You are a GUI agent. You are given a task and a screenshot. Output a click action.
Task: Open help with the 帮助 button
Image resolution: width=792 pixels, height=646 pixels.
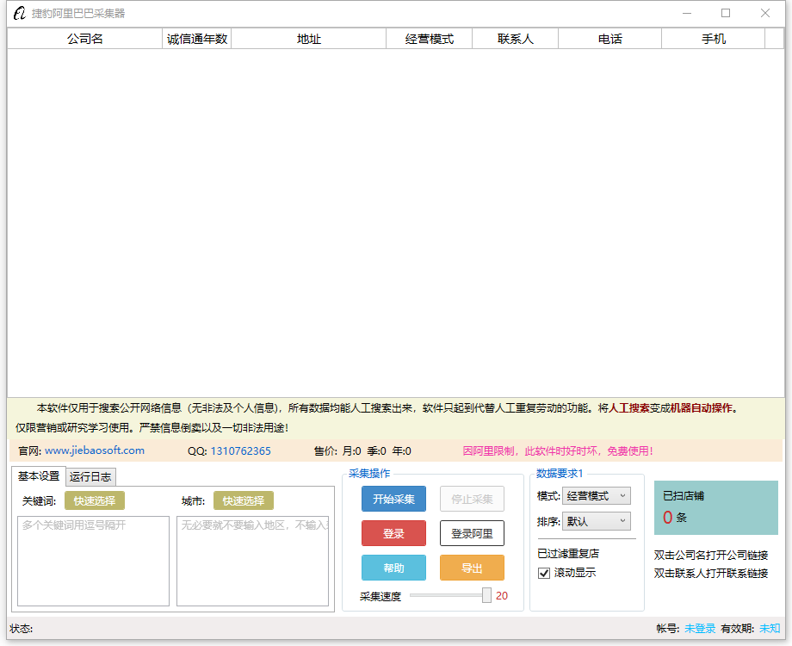[x=393, y=568]
